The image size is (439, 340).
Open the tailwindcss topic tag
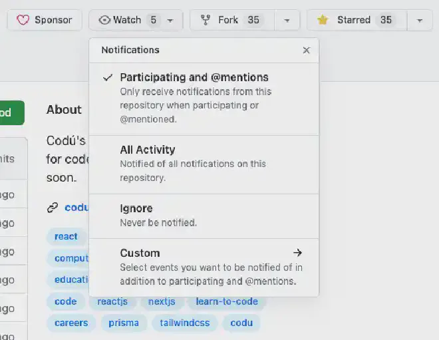click(x=185, y=323)
